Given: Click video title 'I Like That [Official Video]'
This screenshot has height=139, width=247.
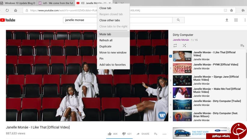Looking at the screenshot, I should (38, 127).
